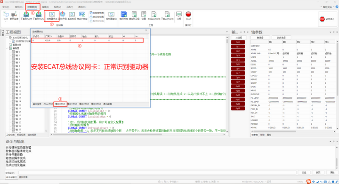Toggle the Op15 output indicator
Viewport: 339px width, 184px height.
click(238, 108)
